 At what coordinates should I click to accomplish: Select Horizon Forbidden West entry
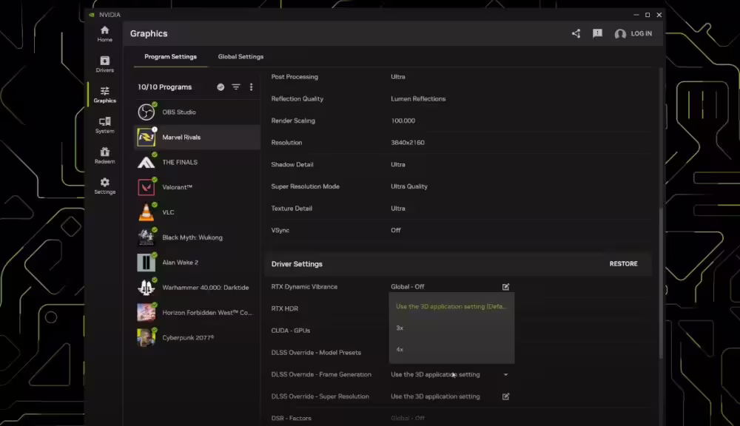click(198, 312)
